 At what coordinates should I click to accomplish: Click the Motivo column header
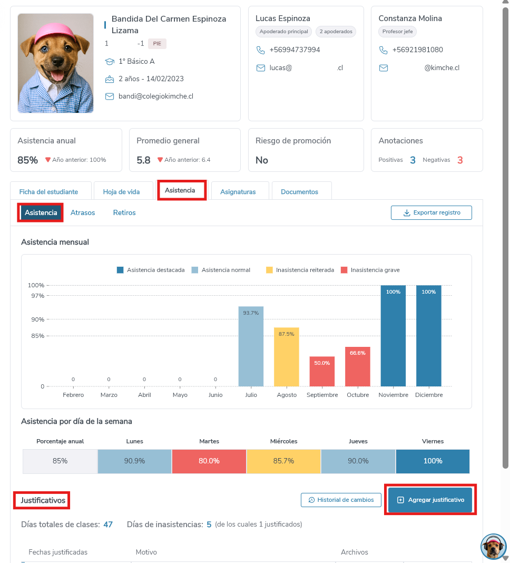point(146,552)
